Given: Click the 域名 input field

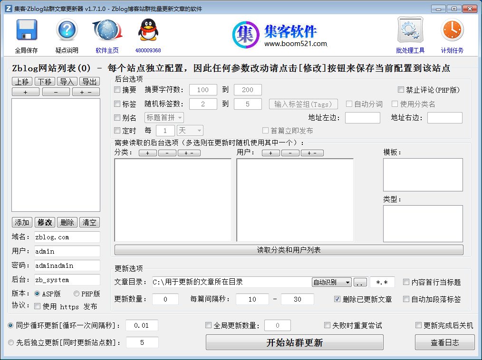Looking at the screenshot, I should click(x=67, y=237).
